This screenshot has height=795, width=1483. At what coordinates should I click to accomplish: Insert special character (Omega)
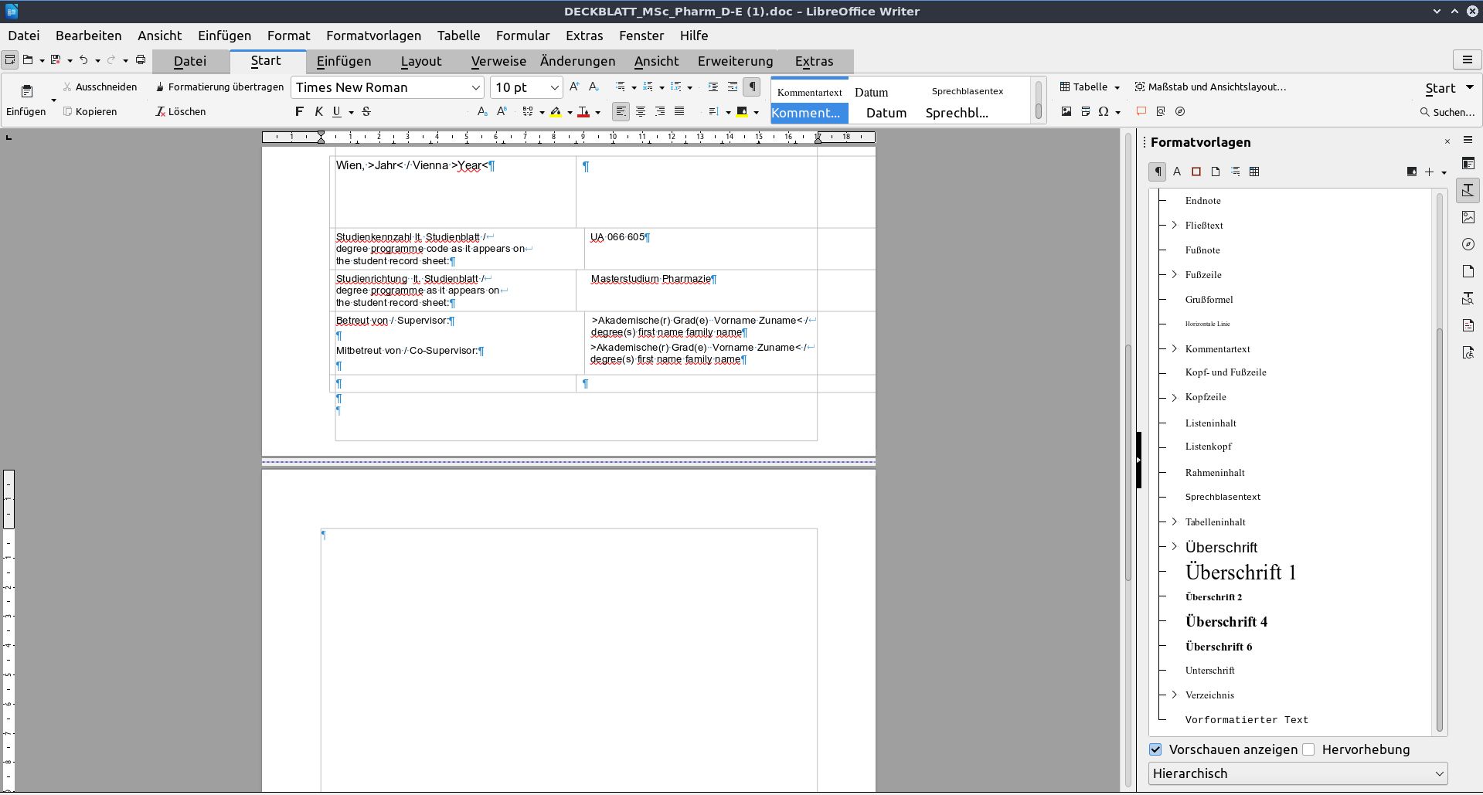(x=1104, y=112)
